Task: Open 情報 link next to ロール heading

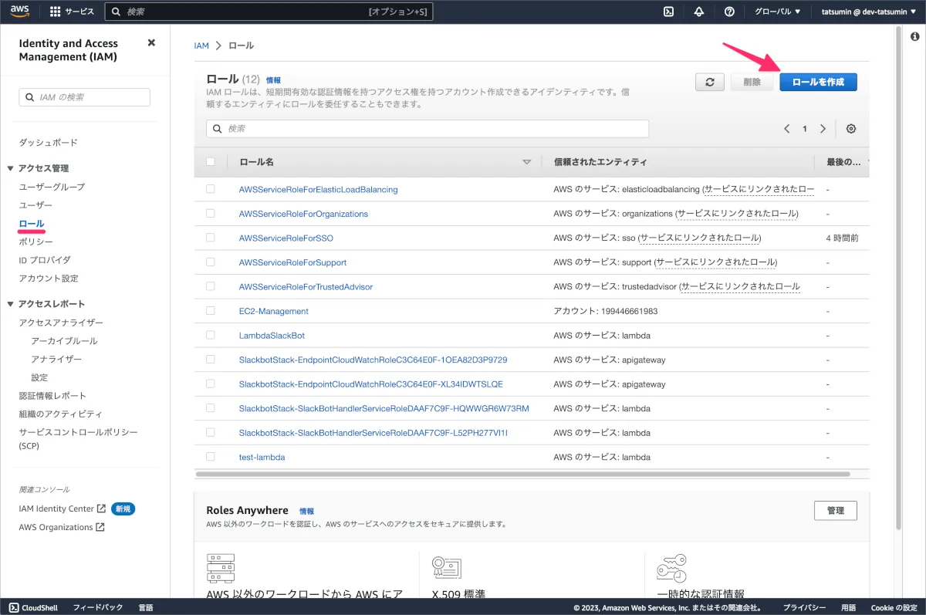Action: coord(273,80)
